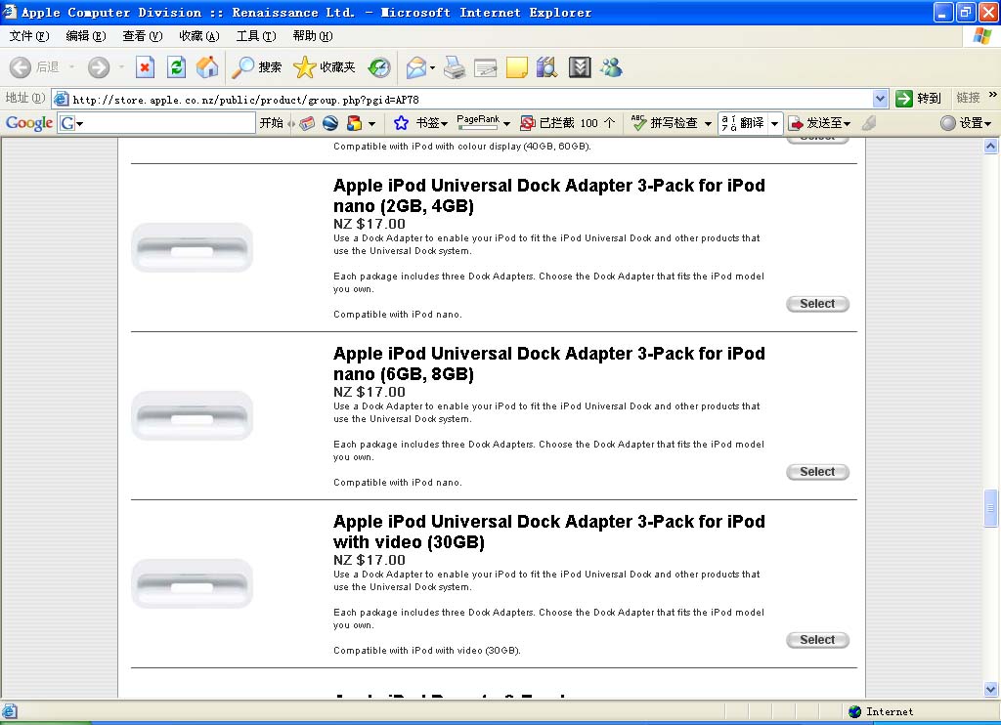Image resolution: width=1001 pixels, height=725 pixels.
Task: Refresh the page using the green arrows icon
Action: tap(176, 67)
